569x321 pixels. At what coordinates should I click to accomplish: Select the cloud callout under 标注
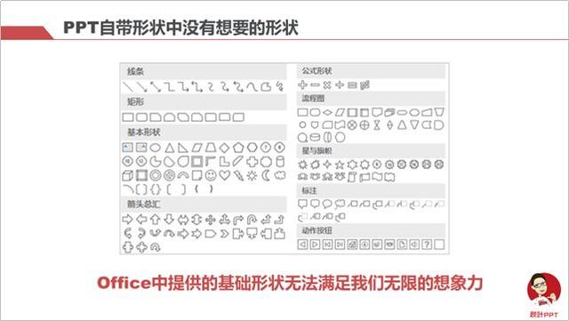[340, 205]
